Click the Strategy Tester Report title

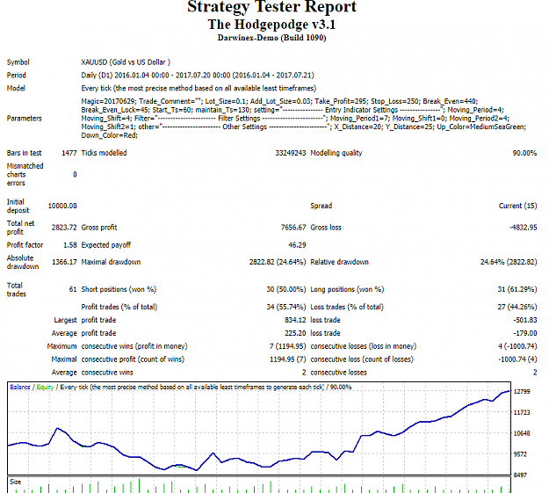[x=271, y=6]
